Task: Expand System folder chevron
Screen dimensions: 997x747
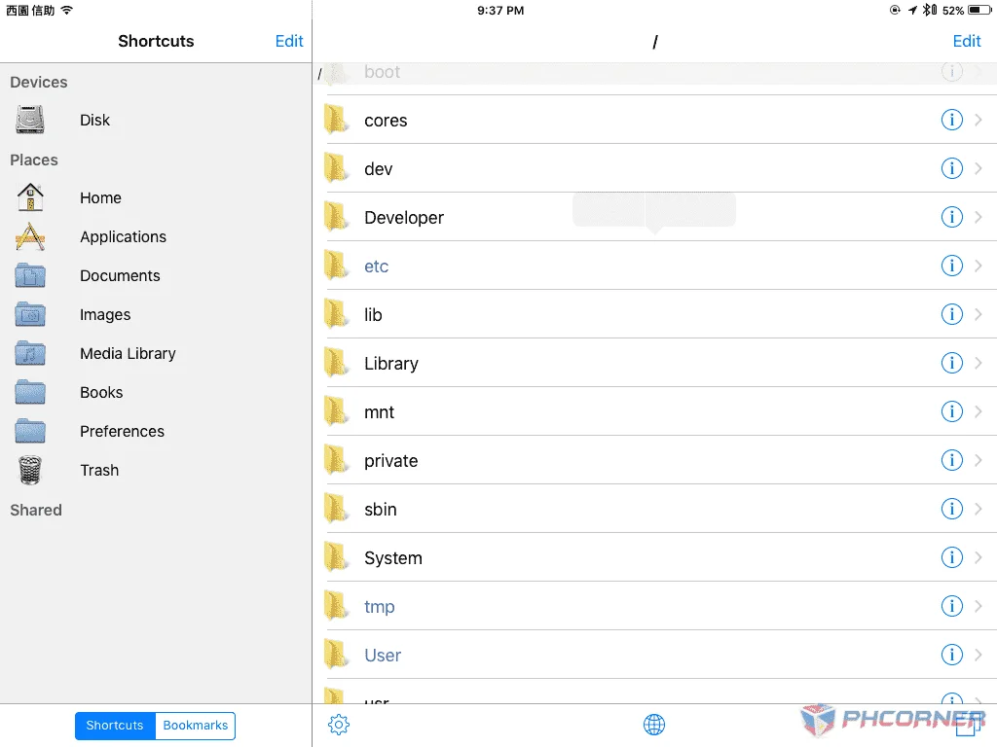Action: tap(978, 557)
